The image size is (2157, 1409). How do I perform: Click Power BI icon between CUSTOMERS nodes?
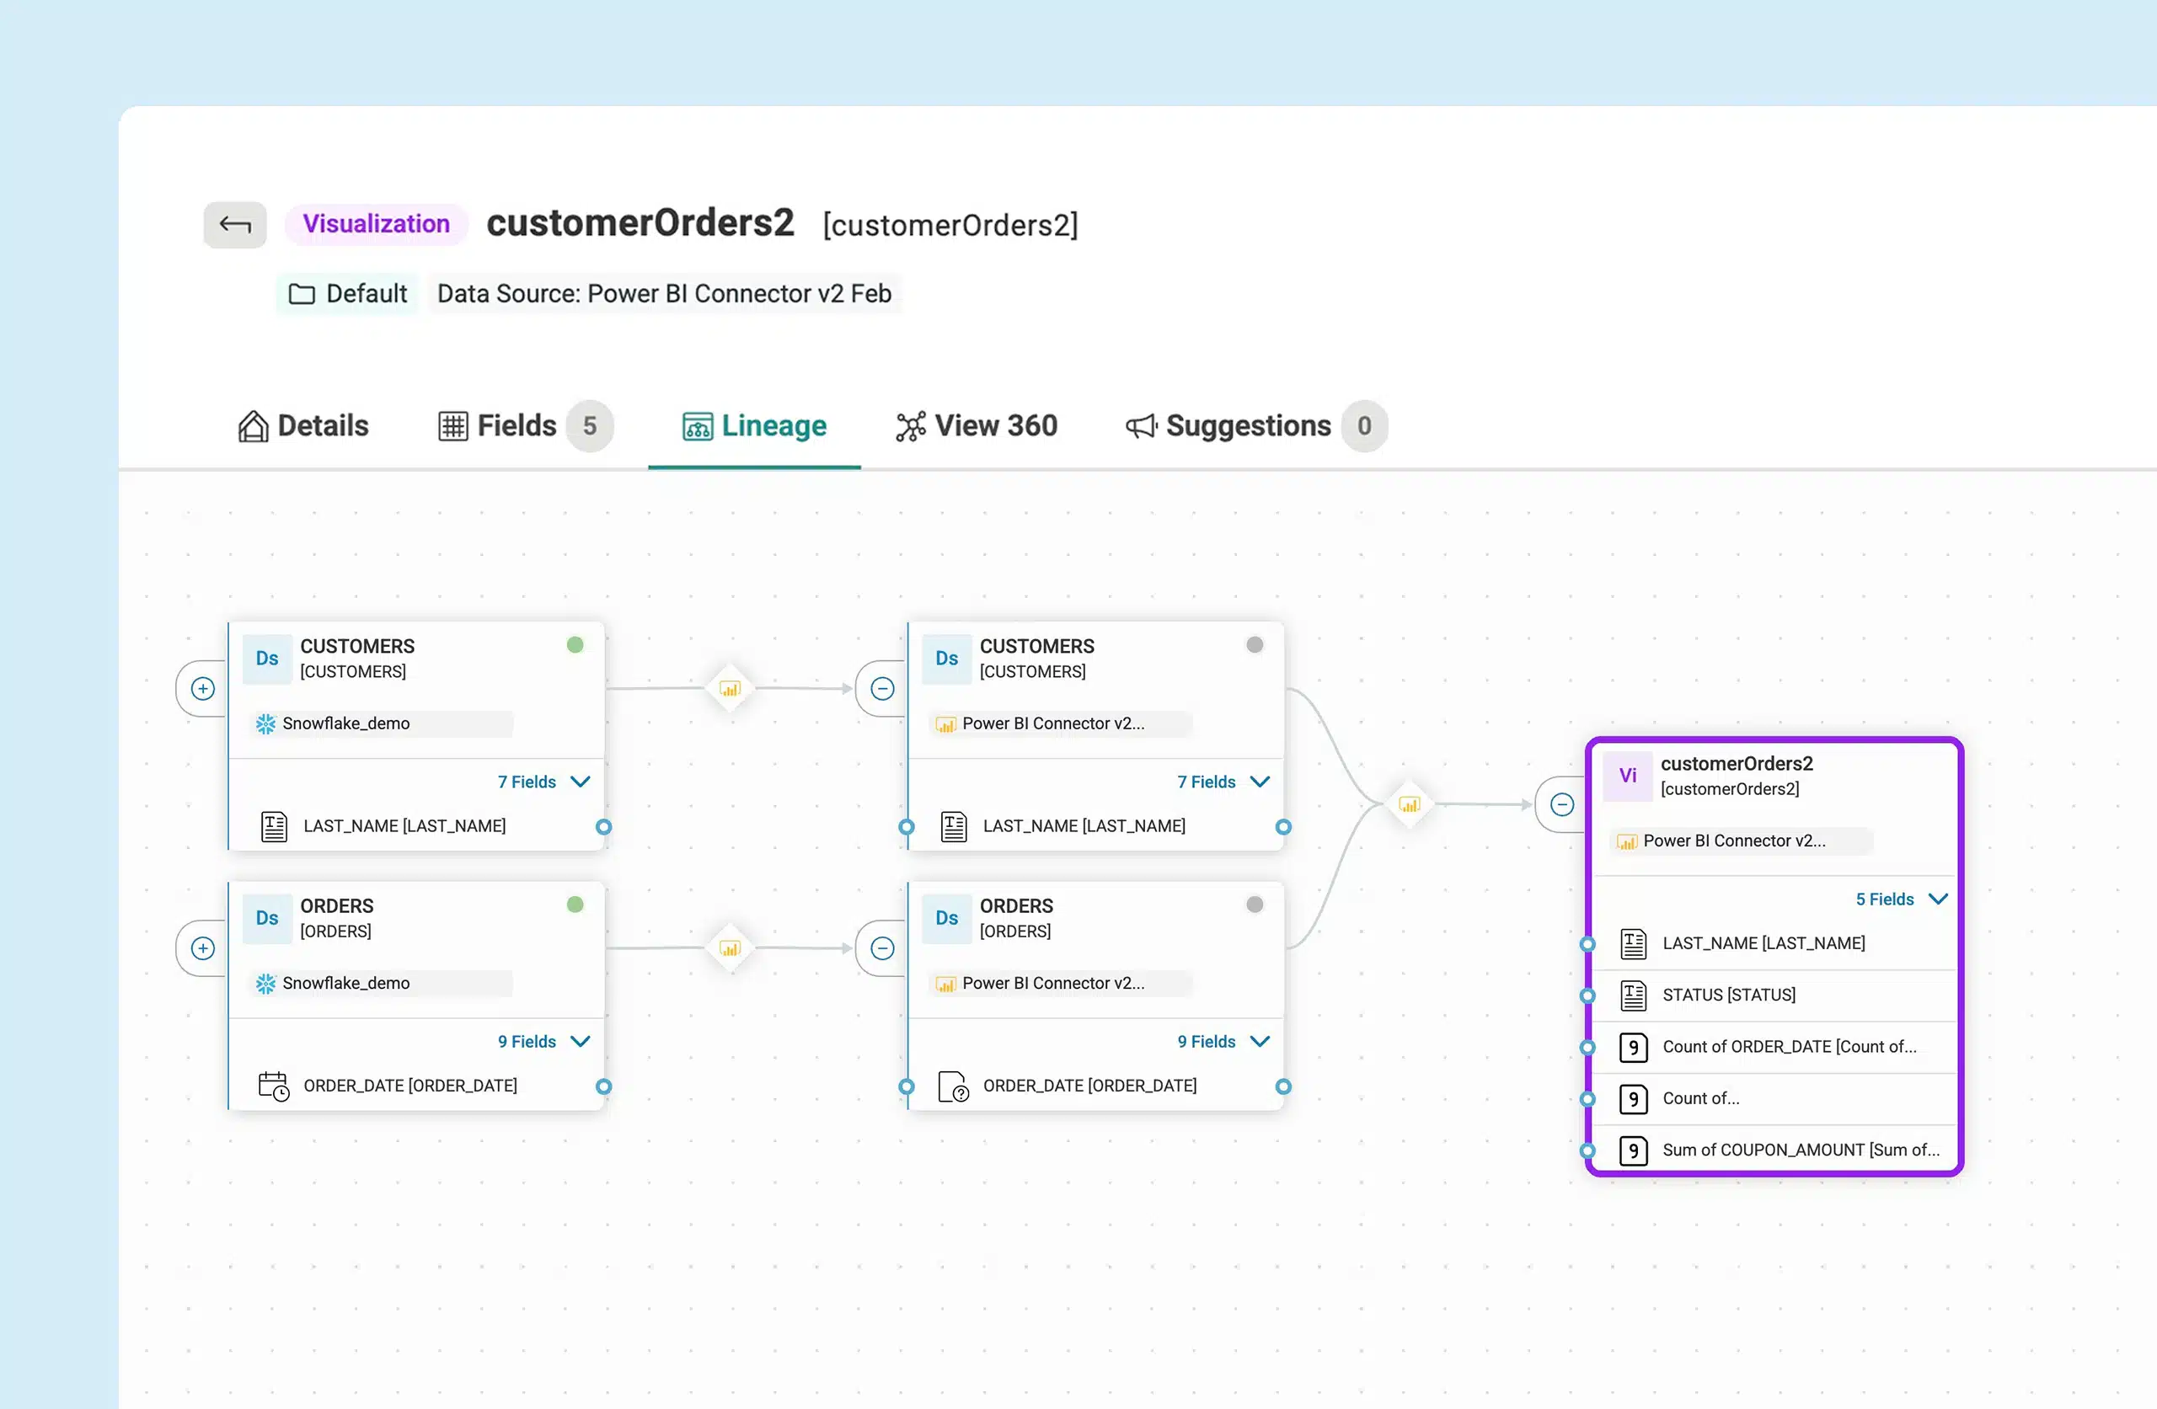730,689
